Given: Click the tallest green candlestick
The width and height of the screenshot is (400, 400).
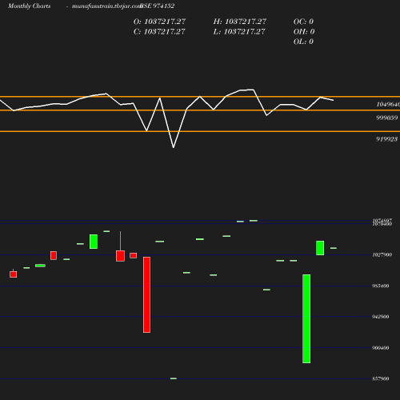Looking at the screenshot, I should [x=306, y=318].
